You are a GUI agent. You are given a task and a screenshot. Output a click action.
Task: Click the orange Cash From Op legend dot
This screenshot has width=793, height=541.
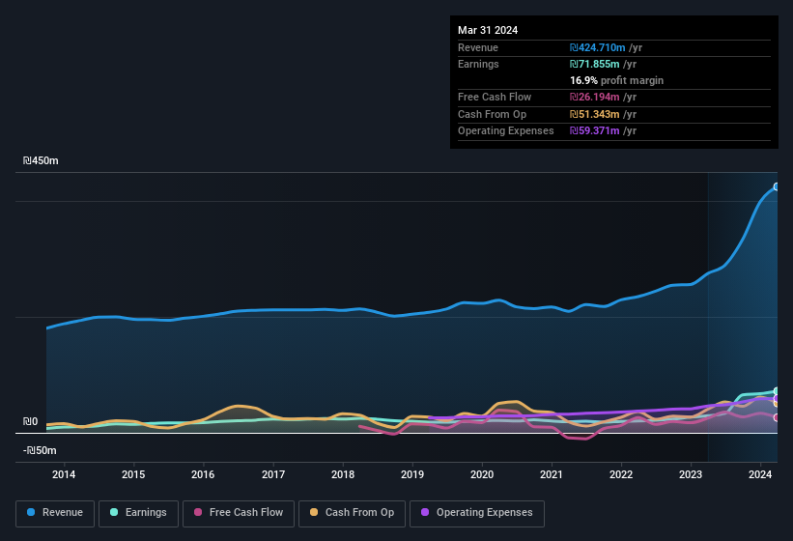pos(313,513)
